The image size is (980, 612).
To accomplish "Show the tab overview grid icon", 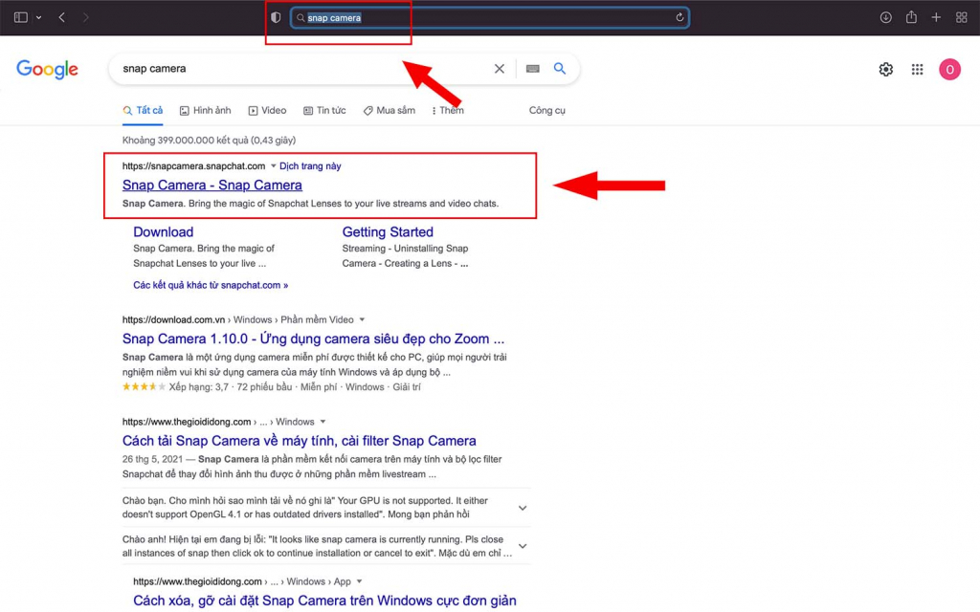I will click(961, 17).
